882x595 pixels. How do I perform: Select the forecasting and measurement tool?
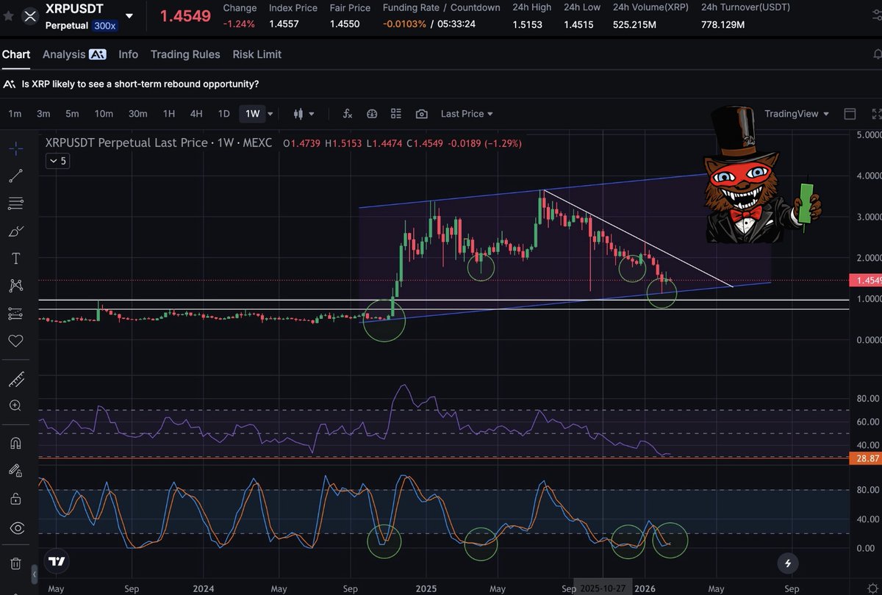click(x=16, y=314)
